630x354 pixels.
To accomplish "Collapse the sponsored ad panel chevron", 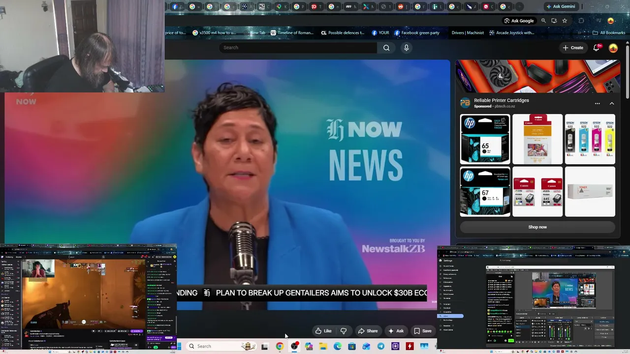I will (x=612, y=104).
